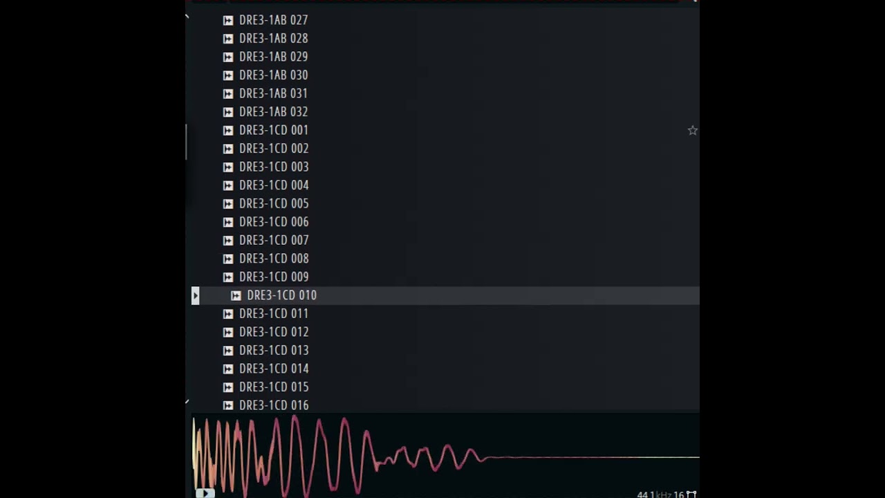Click the sample icon beside DRE3-1CD 005
This screenshot has height=498, width=885.
pyautogui.click(x=228, y=204)
